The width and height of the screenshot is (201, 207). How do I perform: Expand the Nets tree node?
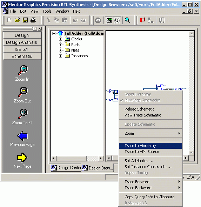tap(60, 50)
